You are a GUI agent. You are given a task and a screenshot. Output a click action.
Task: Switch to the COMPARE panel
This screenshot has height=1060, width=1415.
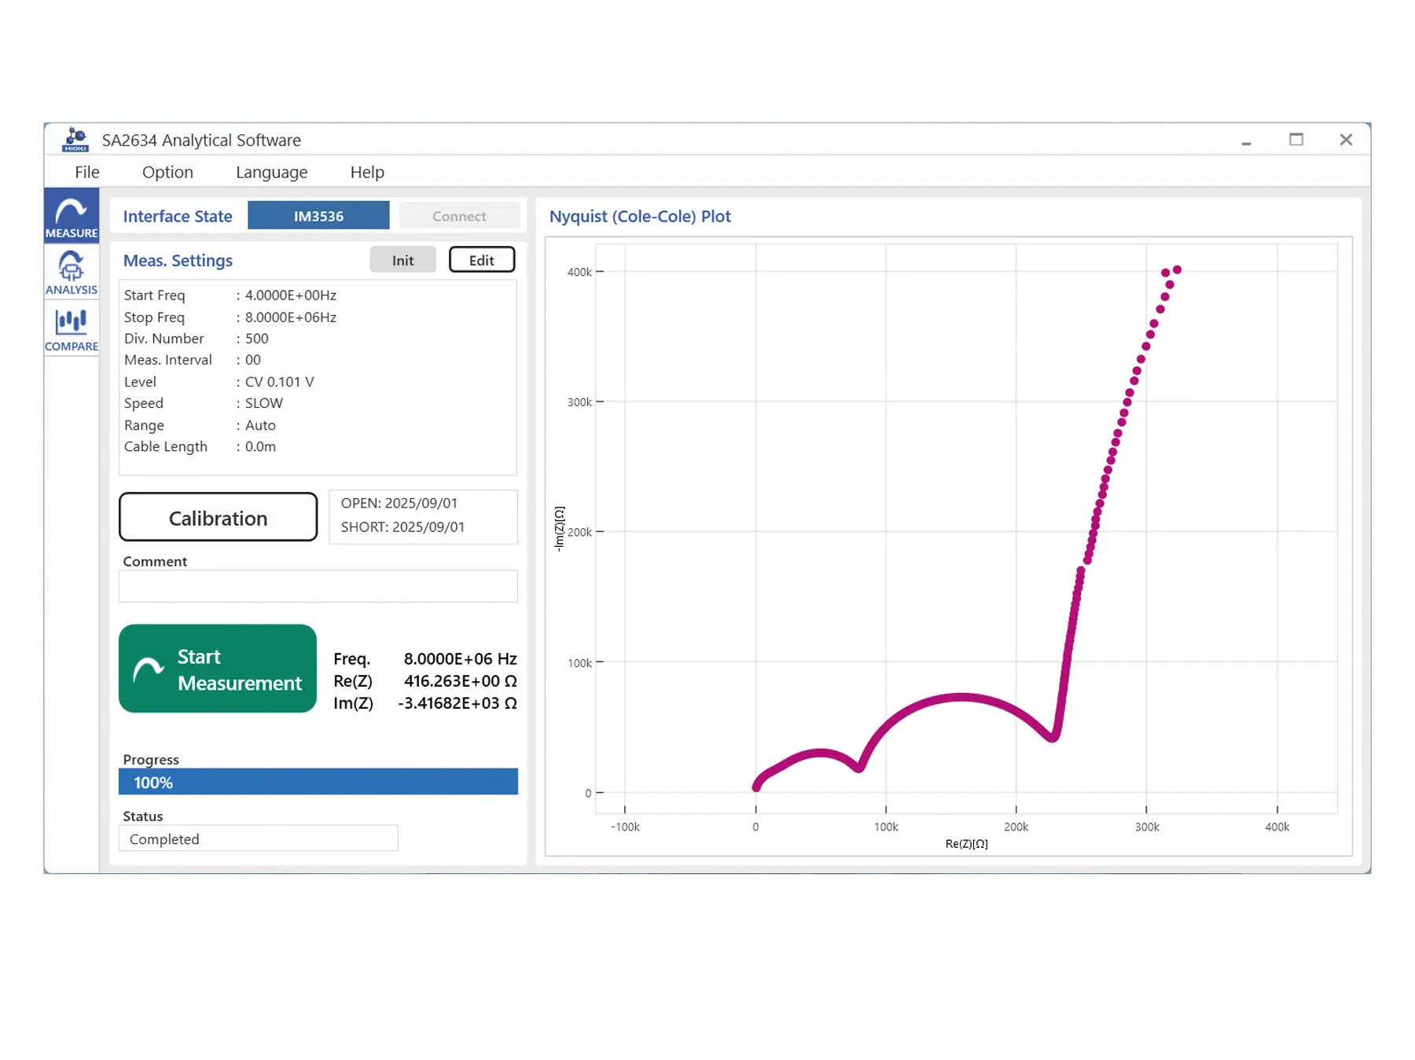coord(71,330)
